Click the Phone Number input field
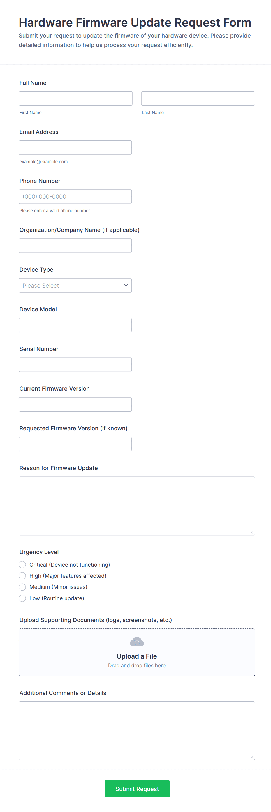This screenshot has height=812, width=271. click(x=75, y=197)
